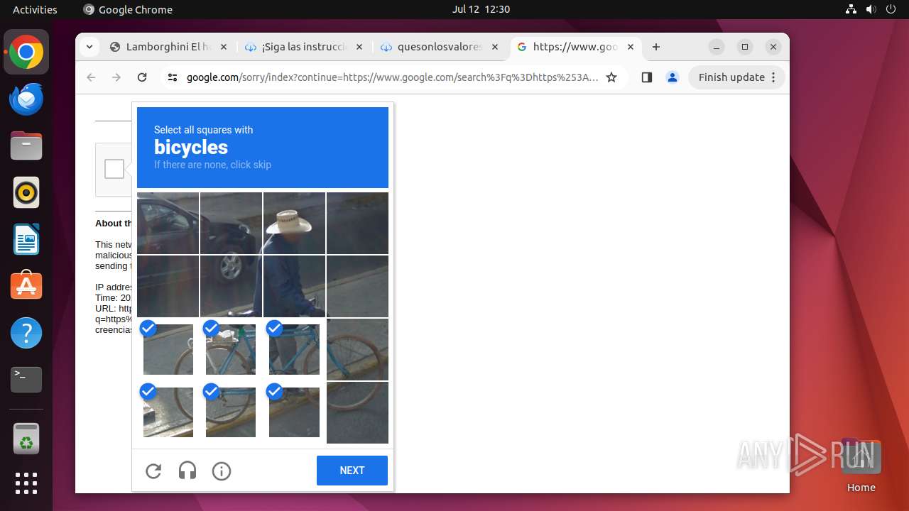Select the tile showing white cowboy hat
Screen dimensions: 909x511
coord(294,223)
